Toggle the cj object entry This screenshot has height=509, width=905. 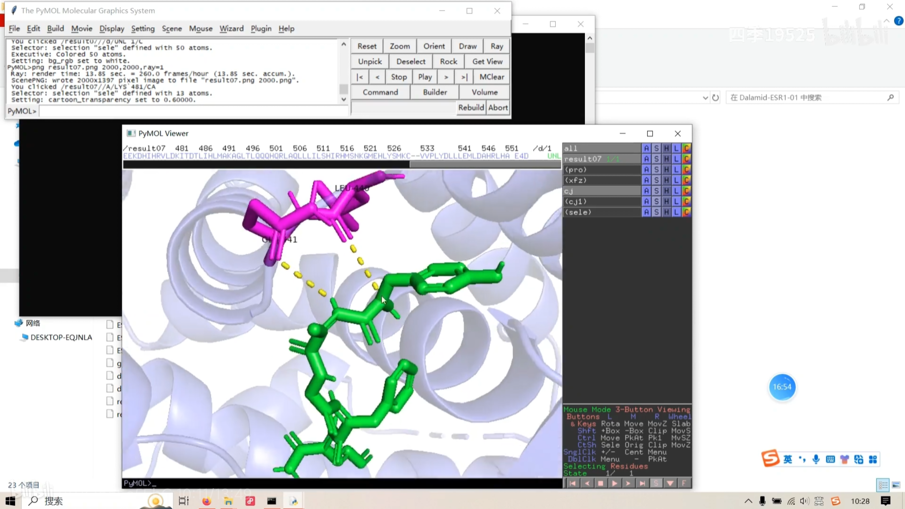(x=601, y=191)
